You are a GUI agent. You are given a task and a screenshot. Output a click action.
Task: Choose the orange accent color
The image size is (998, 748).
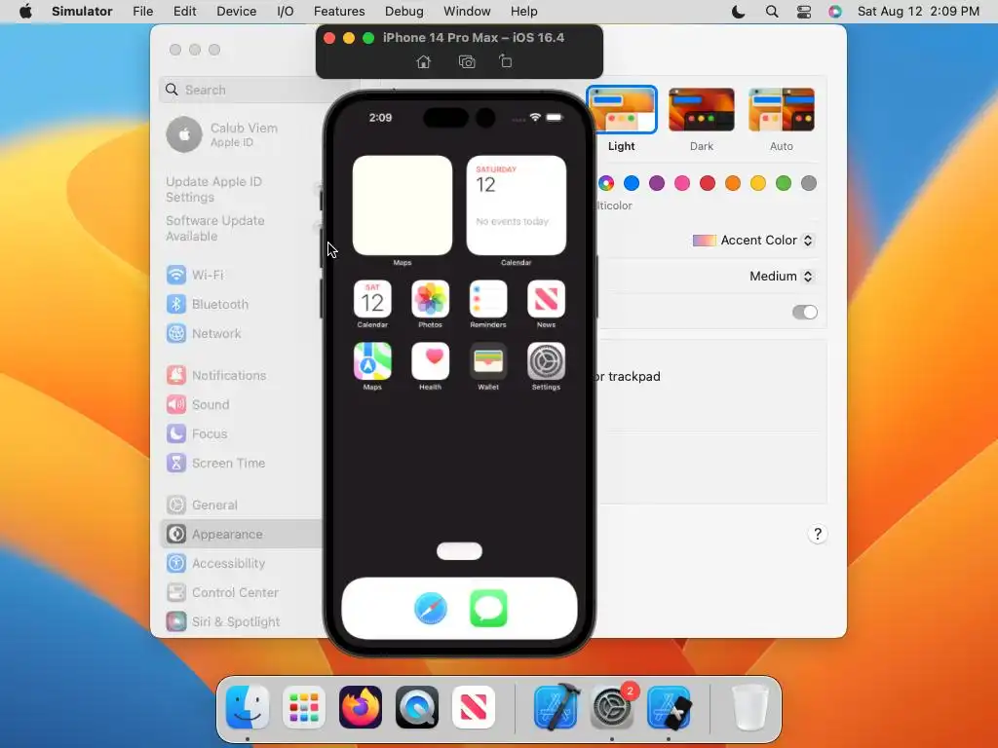point(733,183)
